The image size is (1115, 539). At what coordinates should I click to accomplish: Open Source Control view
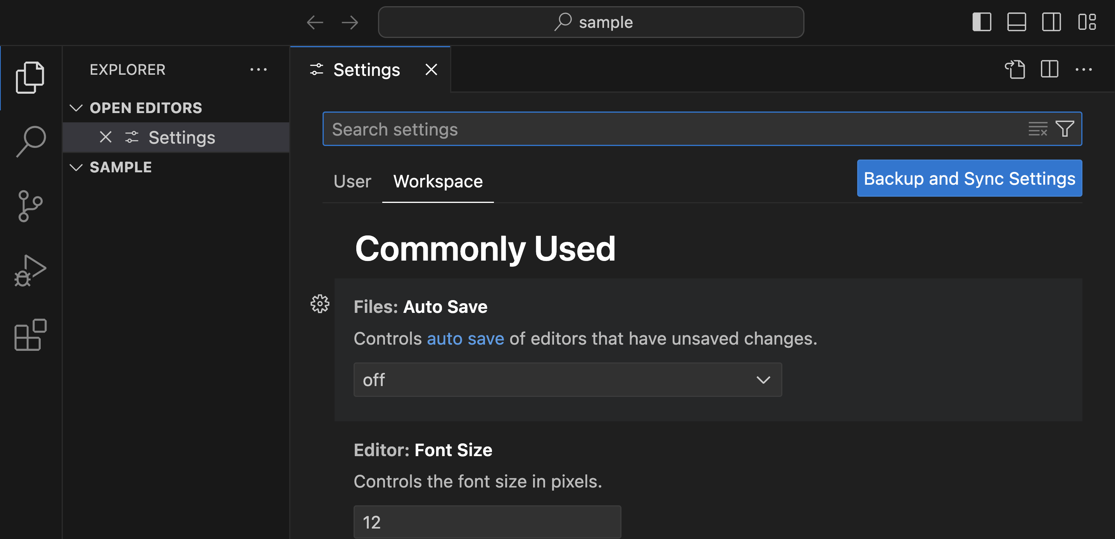tap(30, 205)
